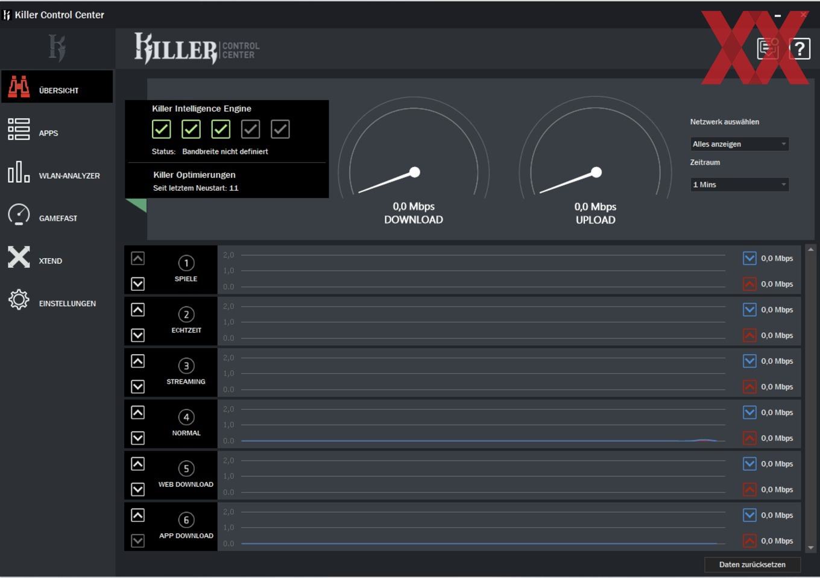This screenshot has height=578, width=820.
Task: Click Spiele red upload arrow icon
Action: point(749,284)
